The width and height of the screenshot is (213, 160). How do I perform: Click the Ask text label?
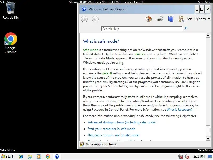189,19
